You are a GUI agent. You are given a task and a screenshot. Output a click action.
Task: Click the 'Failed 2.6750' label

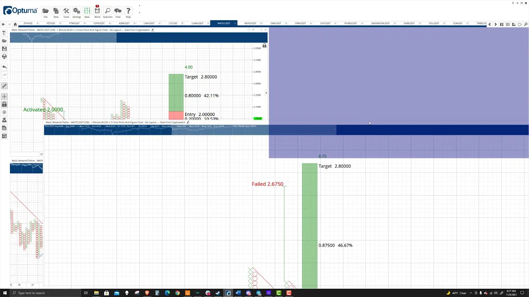click(267, 184)
